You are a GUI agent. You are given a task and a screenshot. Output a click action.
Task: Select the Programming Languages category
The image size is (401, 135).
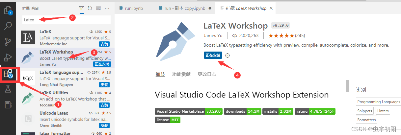tap(379, 102)
